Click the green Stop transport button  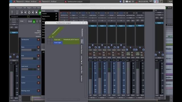click(40, 12)
